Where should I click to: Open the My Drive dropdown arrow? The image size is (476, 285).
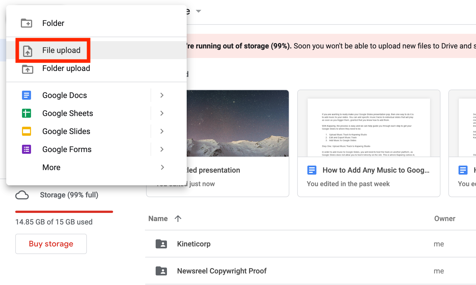point(199,11)
